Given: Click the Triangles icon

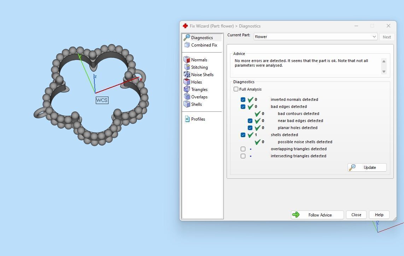Looking at the screenshot, I should 187,90.
